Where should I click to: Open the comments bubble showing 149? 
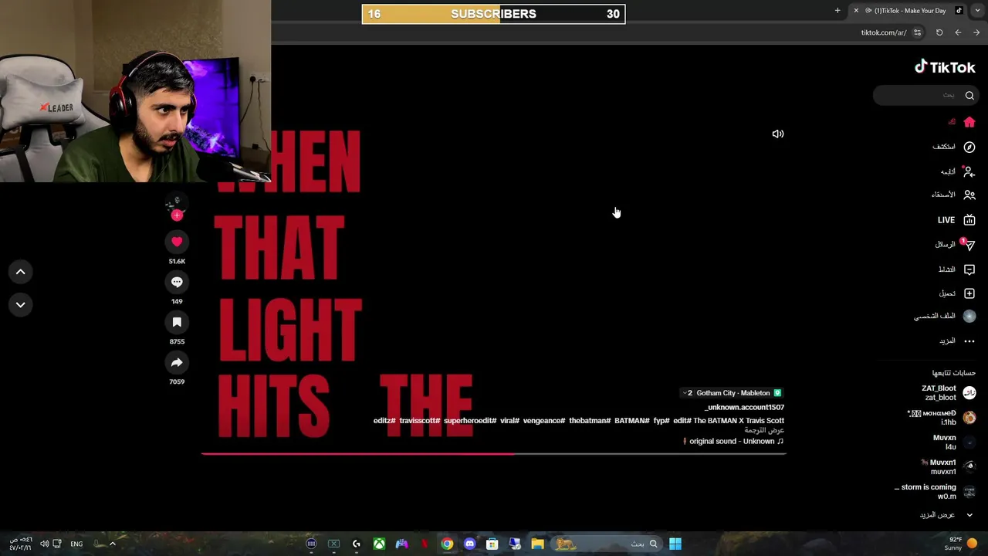point(177,282)
